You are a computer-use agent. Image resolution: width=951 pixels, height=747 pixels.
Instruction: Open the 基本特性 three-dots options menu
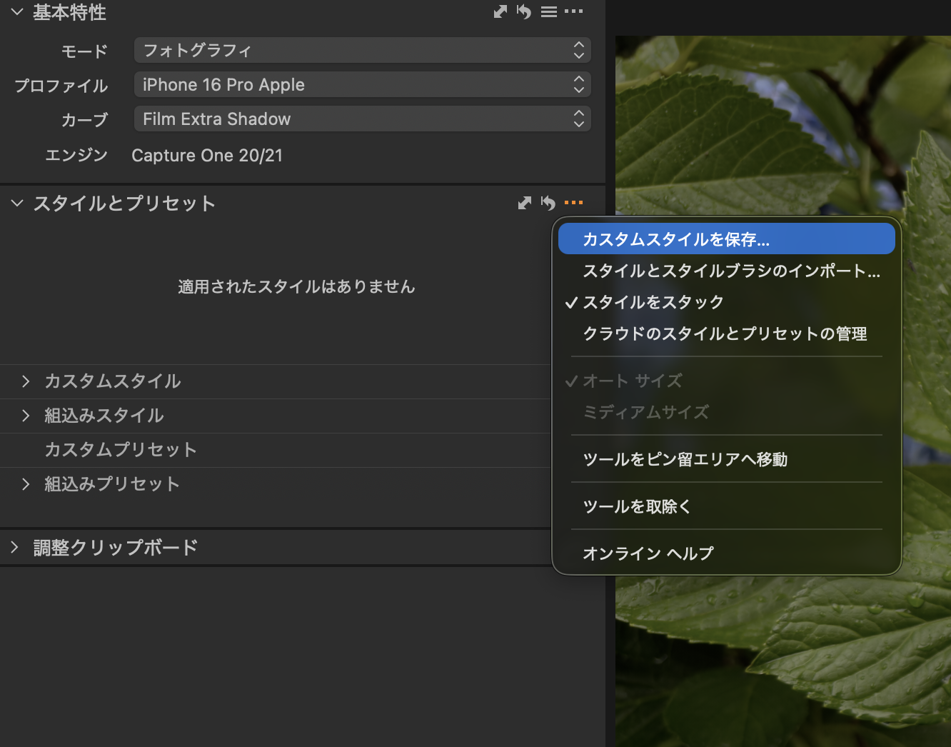[573, 11]
